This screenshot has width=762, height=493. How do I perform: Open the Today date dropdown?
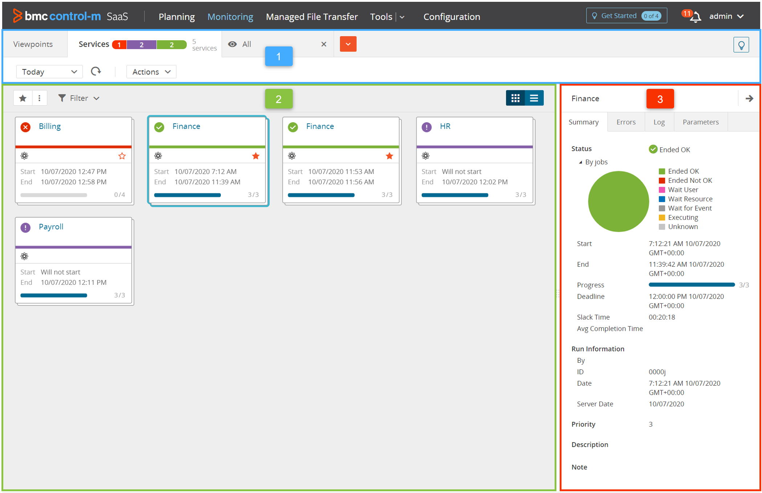[x=49, y=72]
